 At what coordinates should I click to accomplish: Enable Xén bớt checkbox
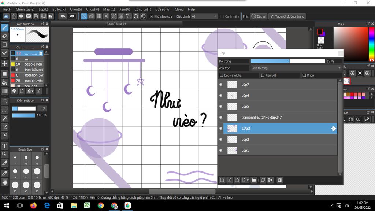263,75
